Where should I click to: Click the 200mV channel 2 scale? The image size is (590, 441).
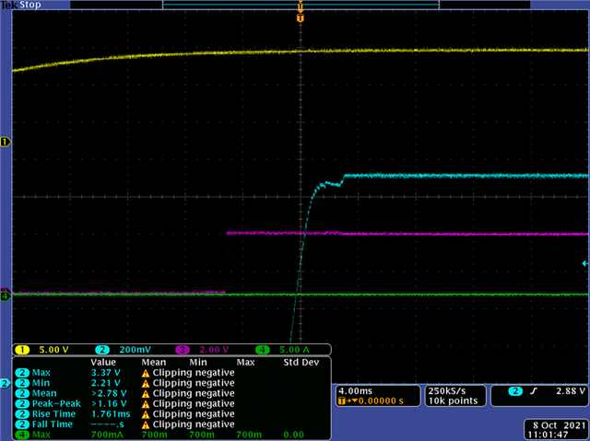pos(136,350)
